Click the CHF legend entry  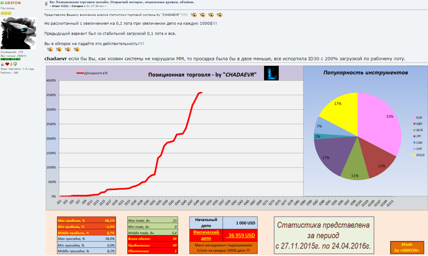[418, 149]
